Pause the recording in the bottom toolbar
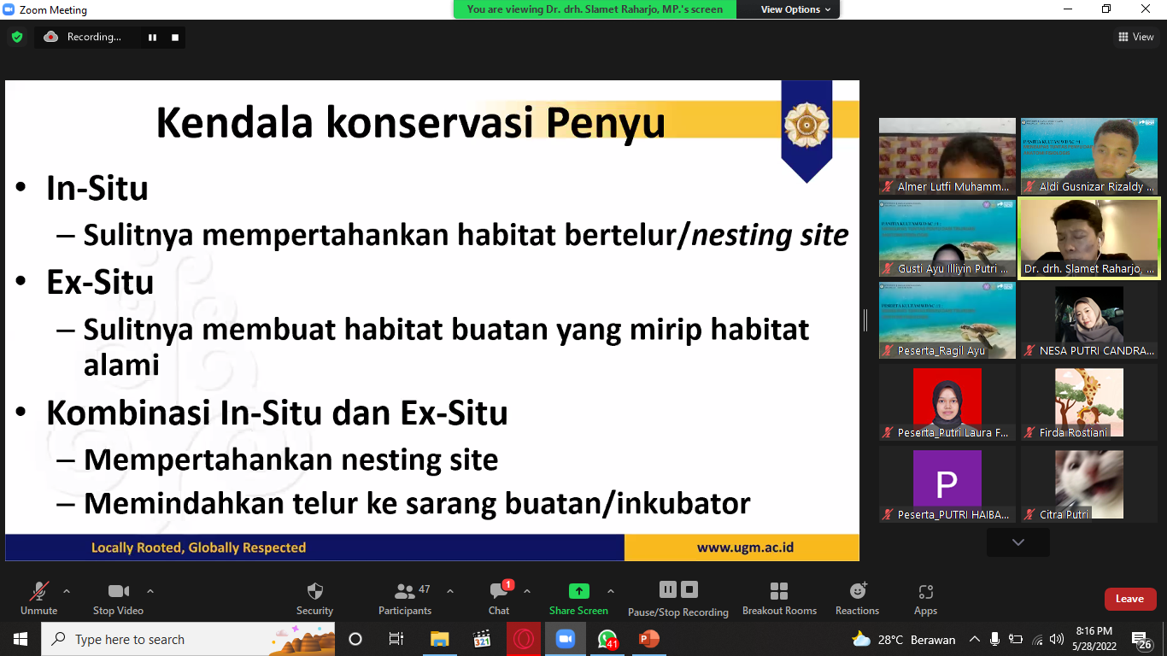Screen dimensions: 1167x656 coord(668,589)
